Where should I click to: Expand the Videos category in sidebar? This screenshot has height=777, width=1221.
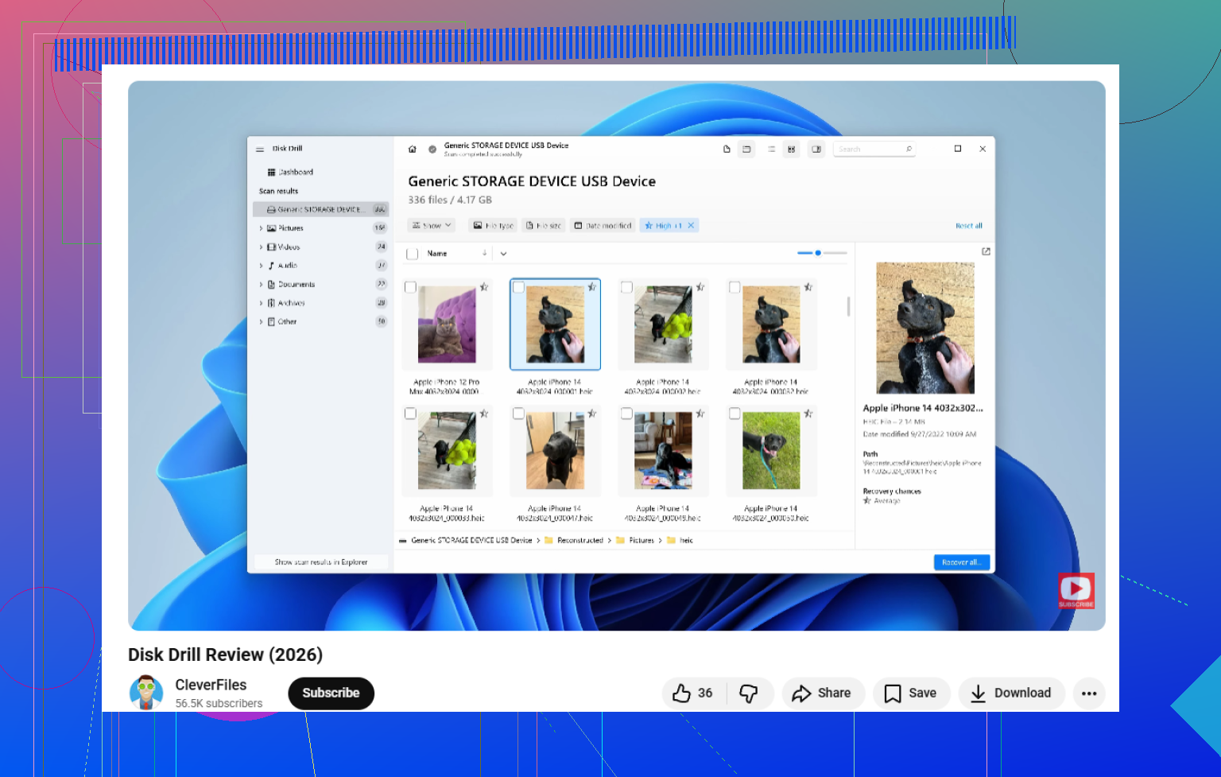tap(261, 247)
